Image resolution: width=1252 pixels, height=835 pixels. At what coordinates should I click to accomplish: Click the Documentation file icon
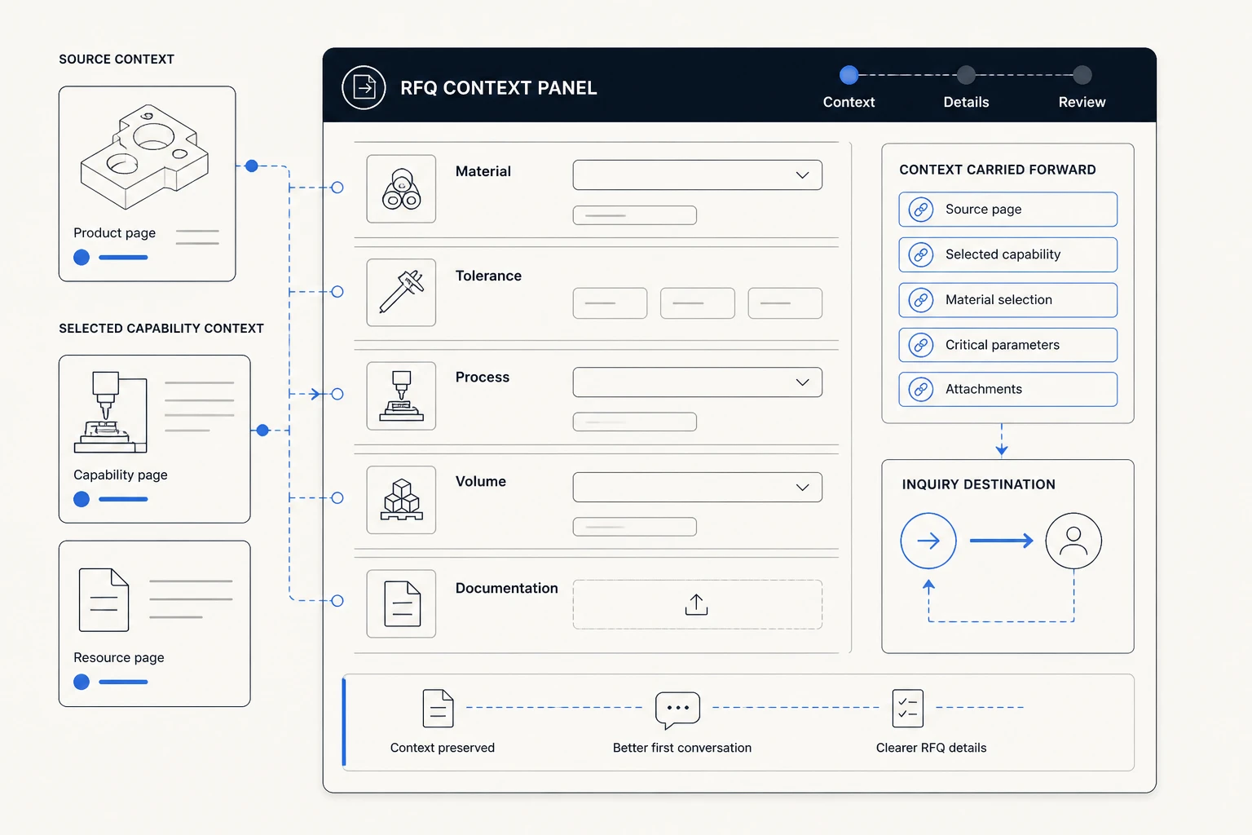pos(401,603)
